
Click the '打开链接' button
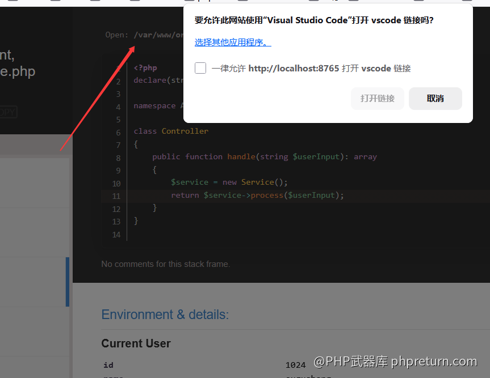pos(378,99)
